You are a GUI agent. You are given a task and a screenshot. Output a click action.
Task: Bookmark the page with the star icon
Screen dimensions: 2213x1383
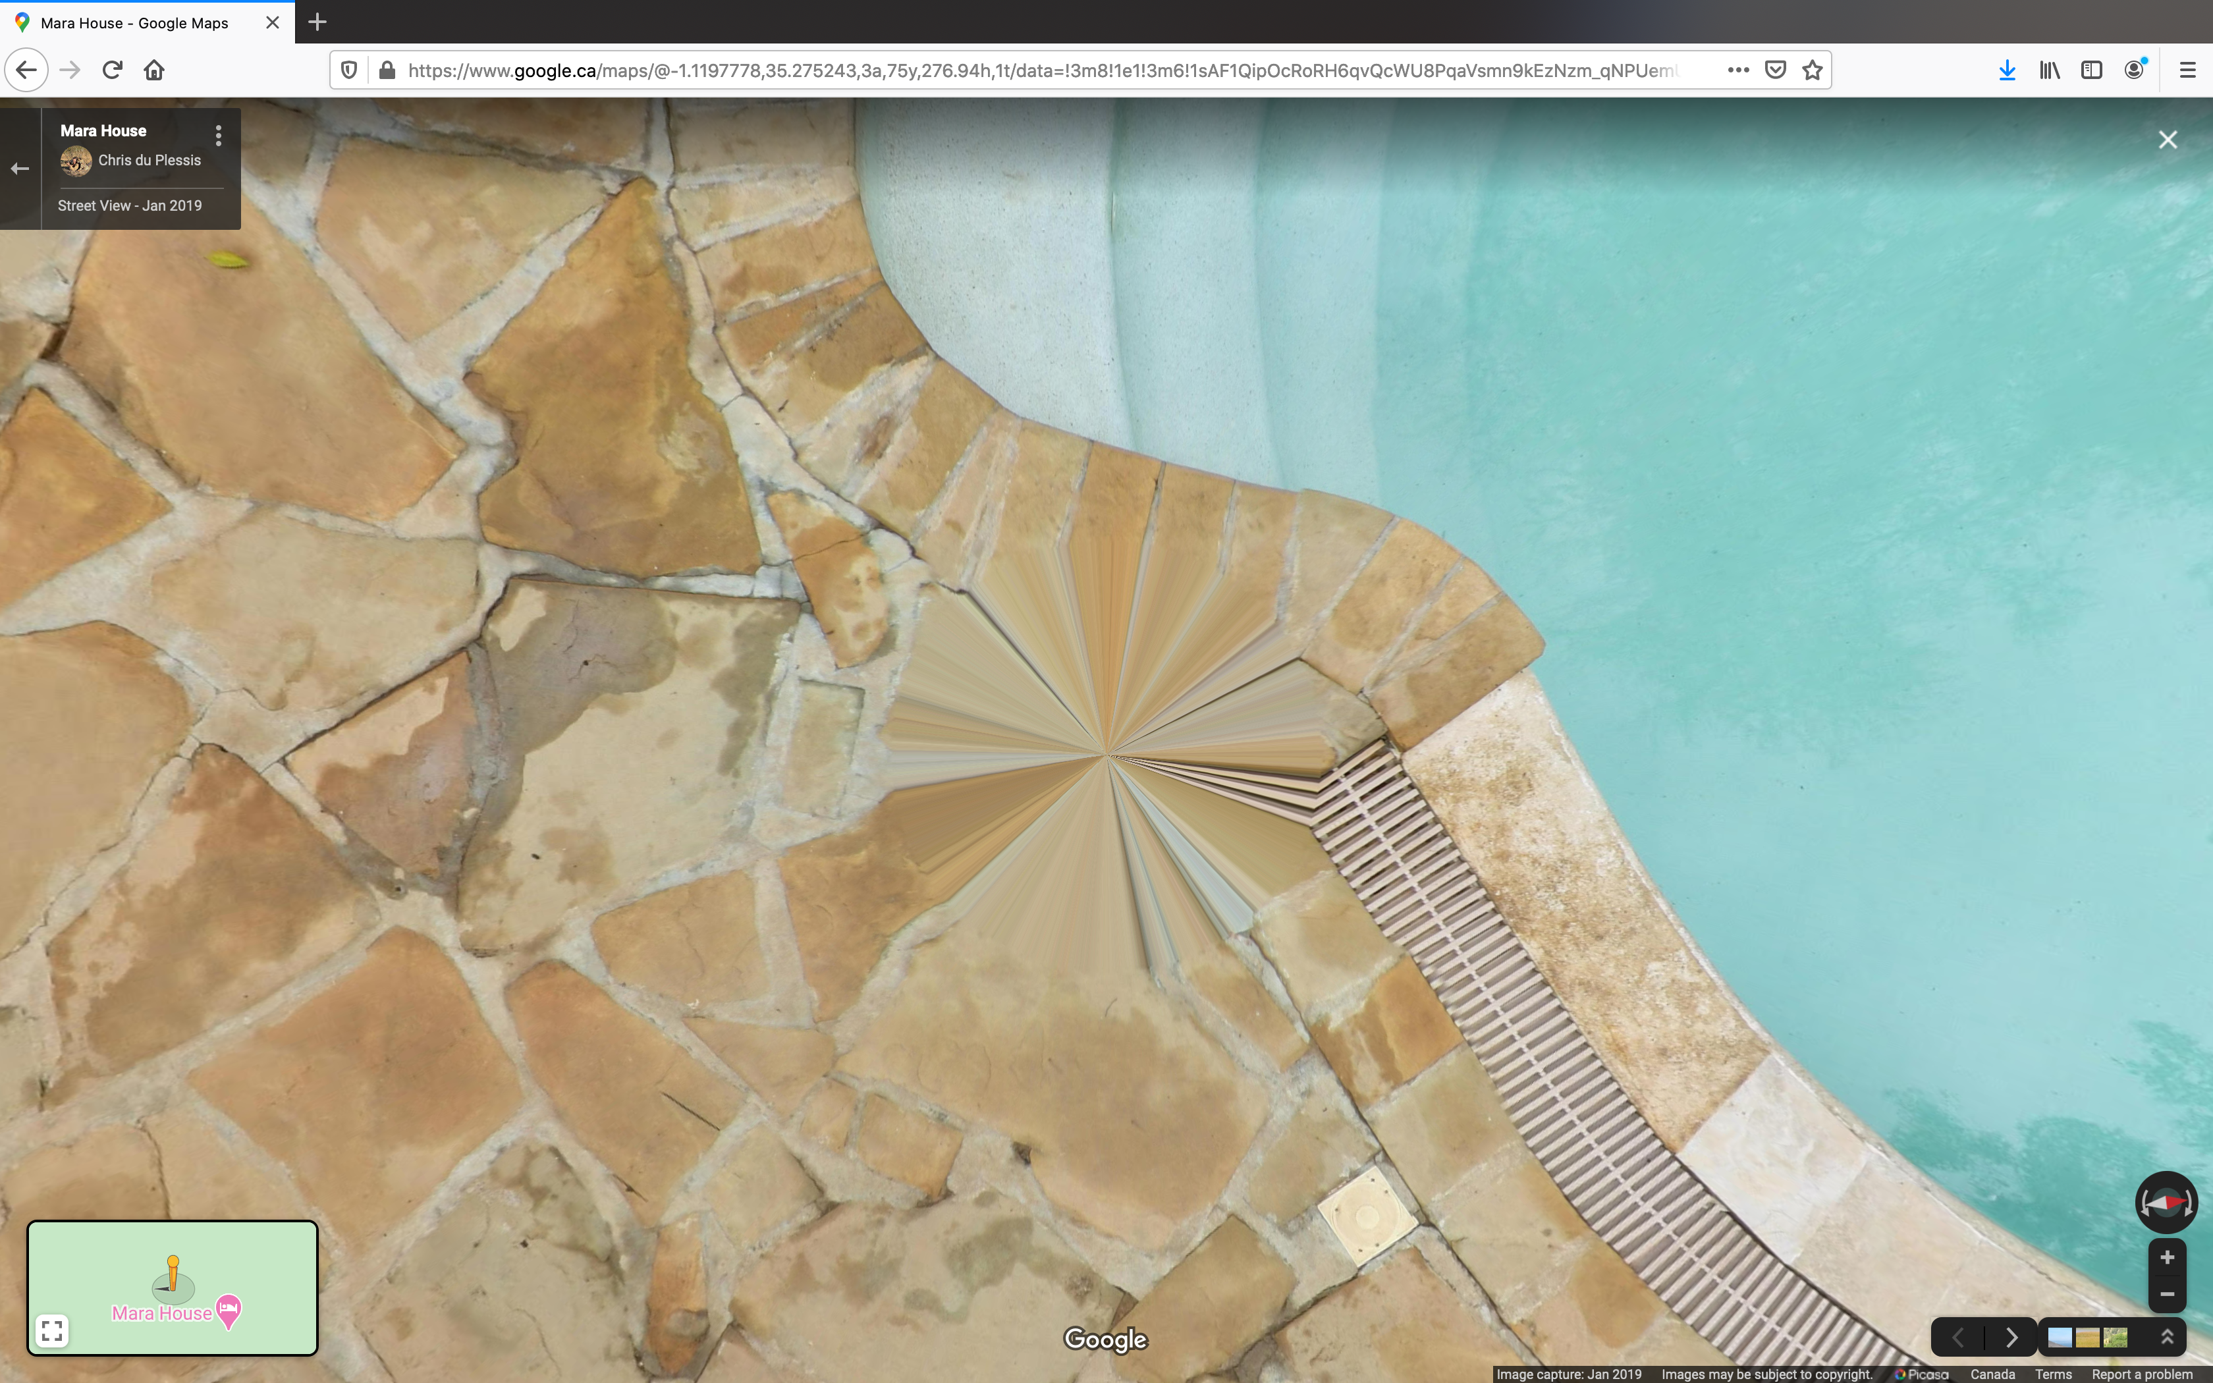[x=1811, y=70]
